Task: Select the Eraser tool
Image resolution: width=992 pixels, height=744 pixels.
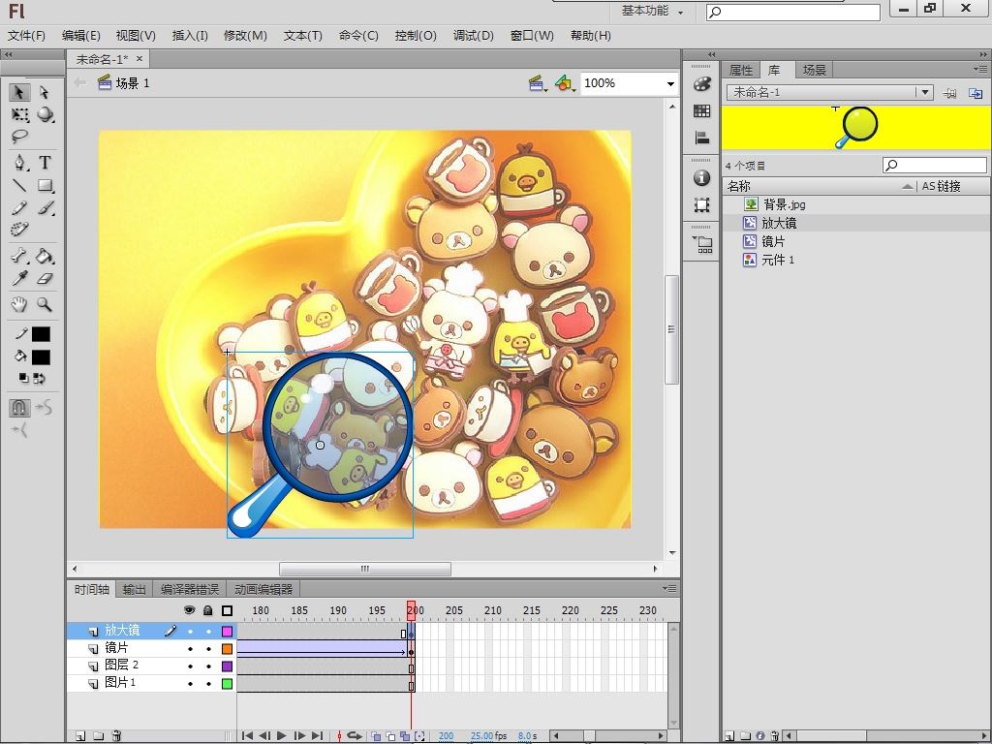Action: [45, 278]
